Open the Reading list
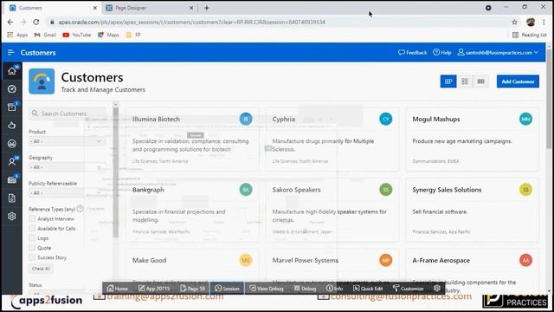 click(530, 35)
